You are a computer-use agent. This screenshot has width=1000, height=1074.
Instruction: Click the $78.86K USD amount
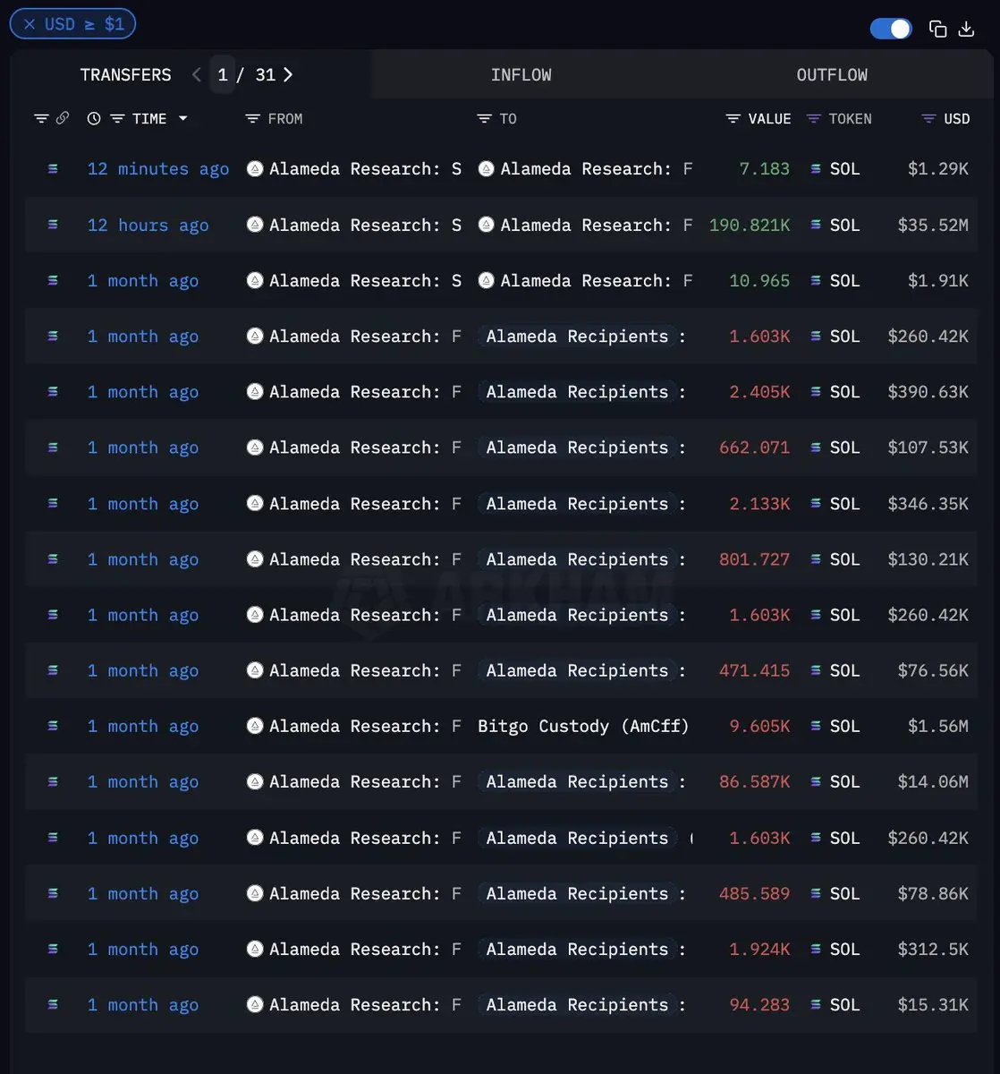point(933,893)
